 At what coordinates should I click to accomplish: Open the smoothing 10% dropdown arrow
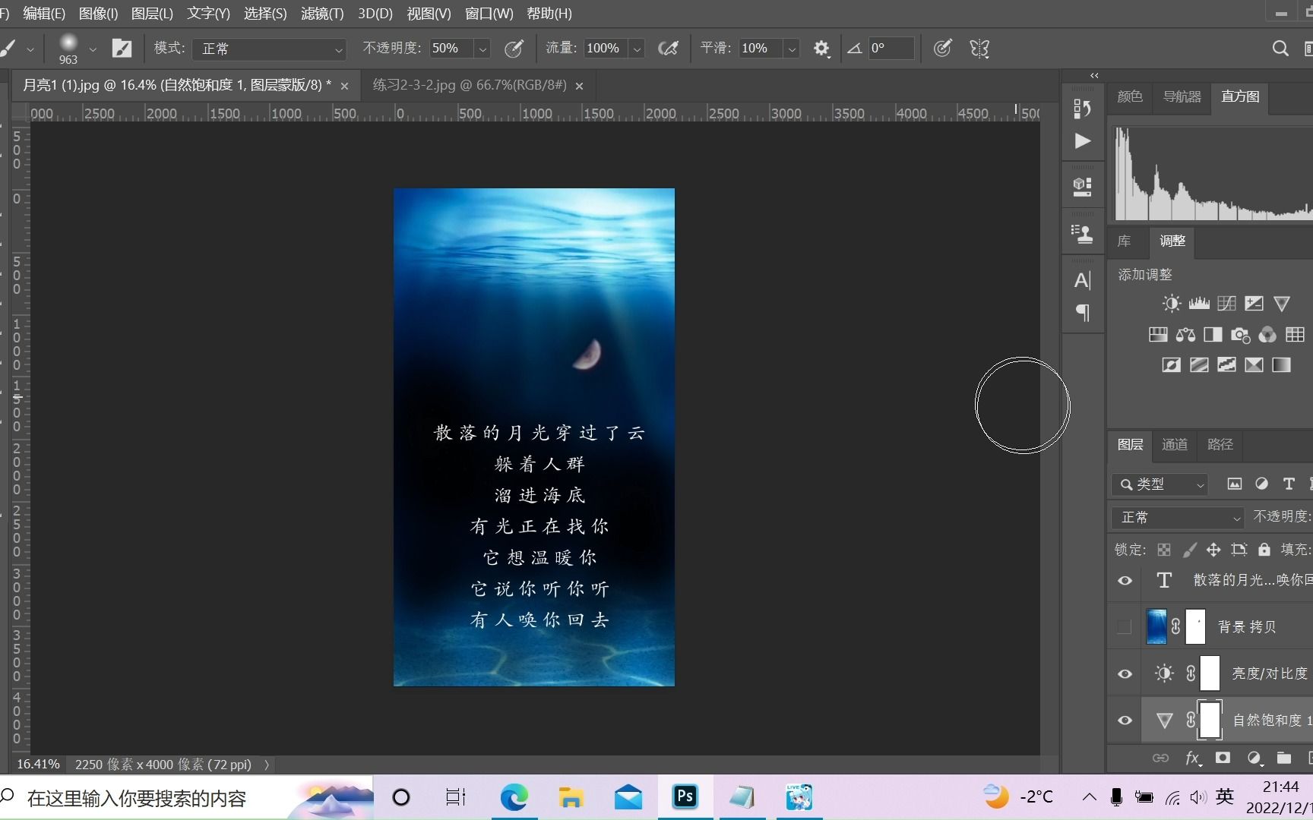coord(792,49)
